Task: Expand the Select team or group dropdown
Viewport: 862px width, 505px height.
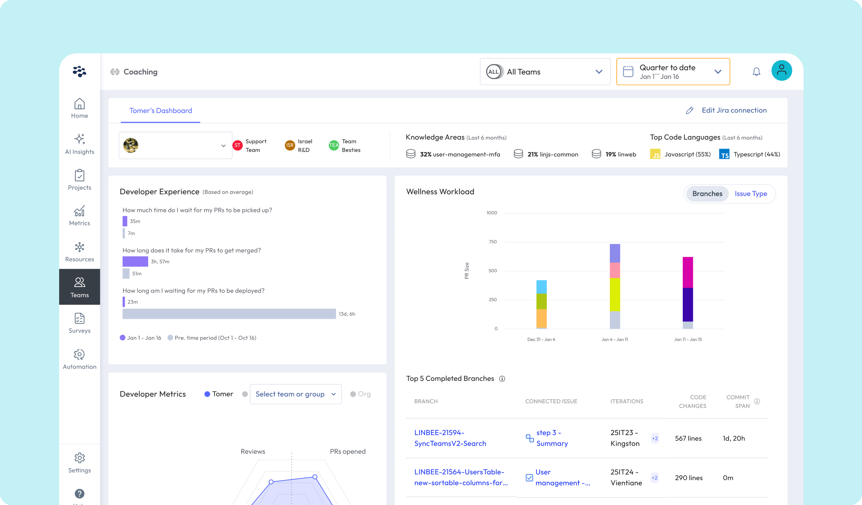Action: tap(295, 394)
